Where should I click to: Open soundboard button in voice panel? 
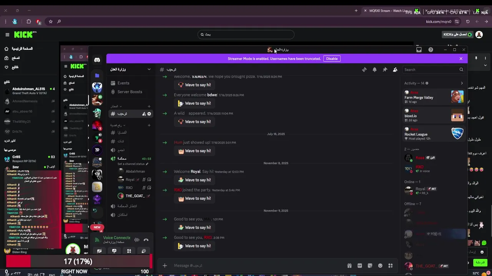click(144, 251)
